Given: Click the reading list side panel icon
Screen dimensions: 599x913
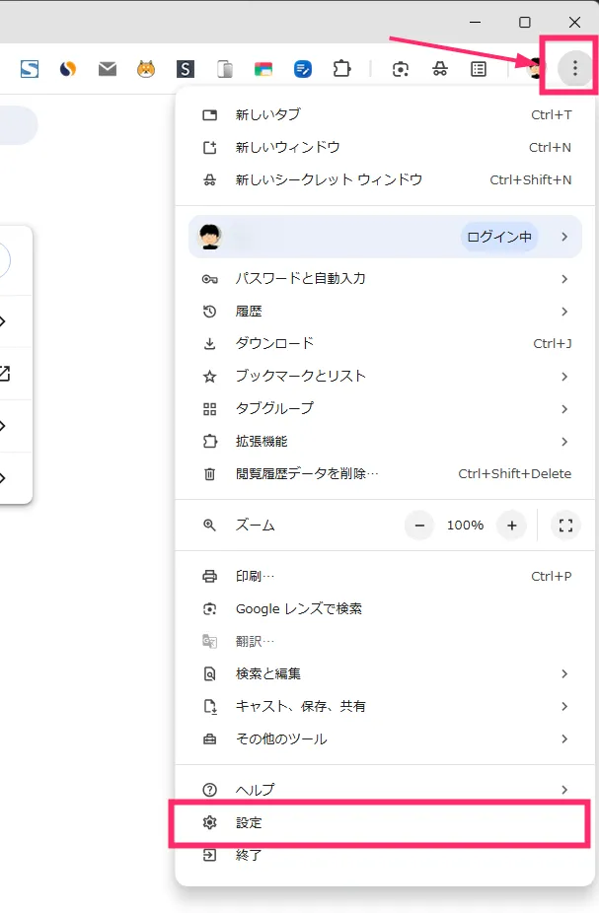Looking at the screenshot, I should click(x=479, y=69).
